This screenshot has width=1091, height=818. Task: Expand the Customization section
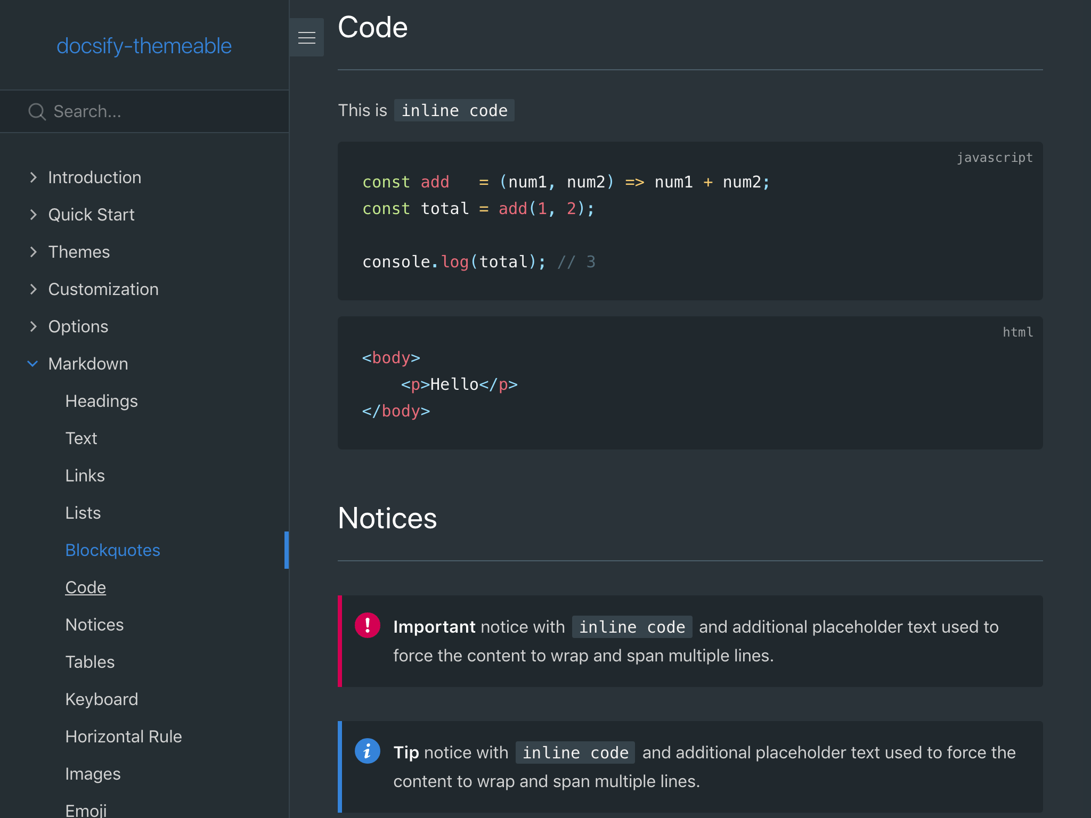pos(103,289)
